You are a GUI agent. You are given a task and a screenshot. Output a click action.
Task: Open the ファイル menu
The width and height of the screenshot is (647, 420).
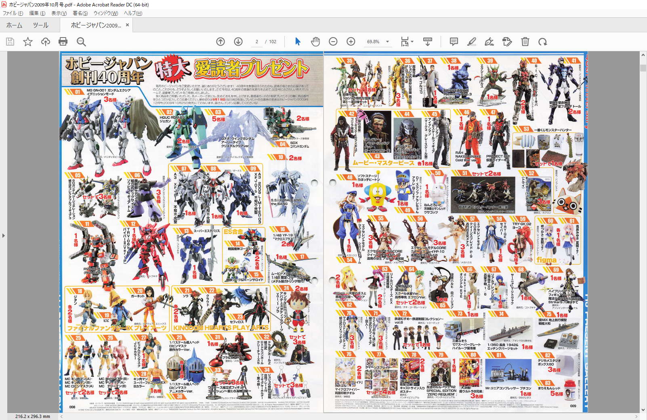13,13
